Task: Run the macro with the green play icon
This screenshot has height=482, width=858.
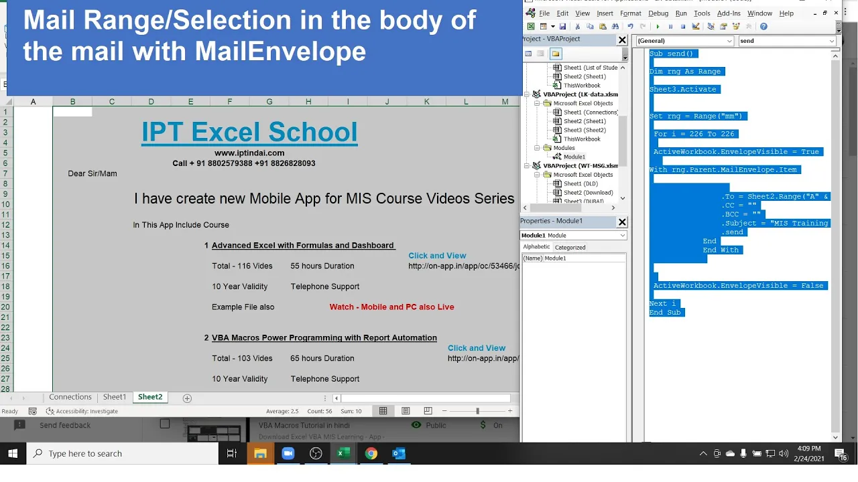Action: point(658,27)
